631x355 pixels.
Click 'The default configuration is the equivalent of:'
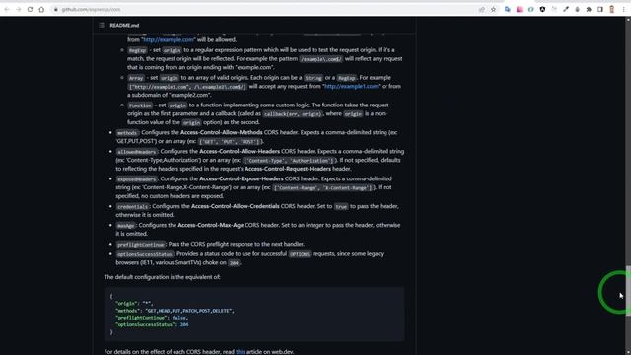[x=162, y=277]
